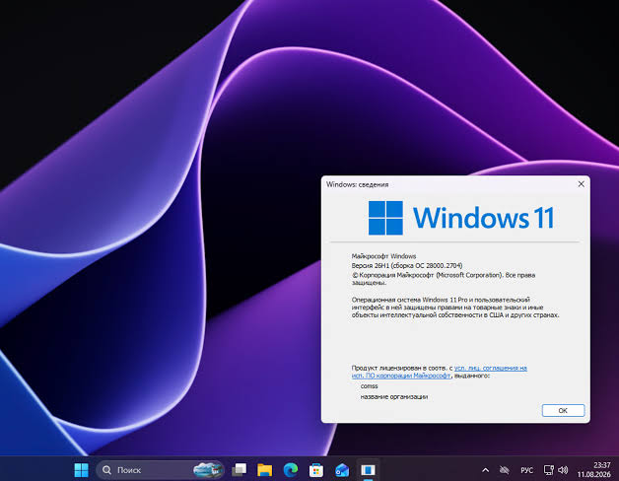Screen dimensions: 619x481
Task: Open the volume speaker tray icon
Action: coord(563,470)
